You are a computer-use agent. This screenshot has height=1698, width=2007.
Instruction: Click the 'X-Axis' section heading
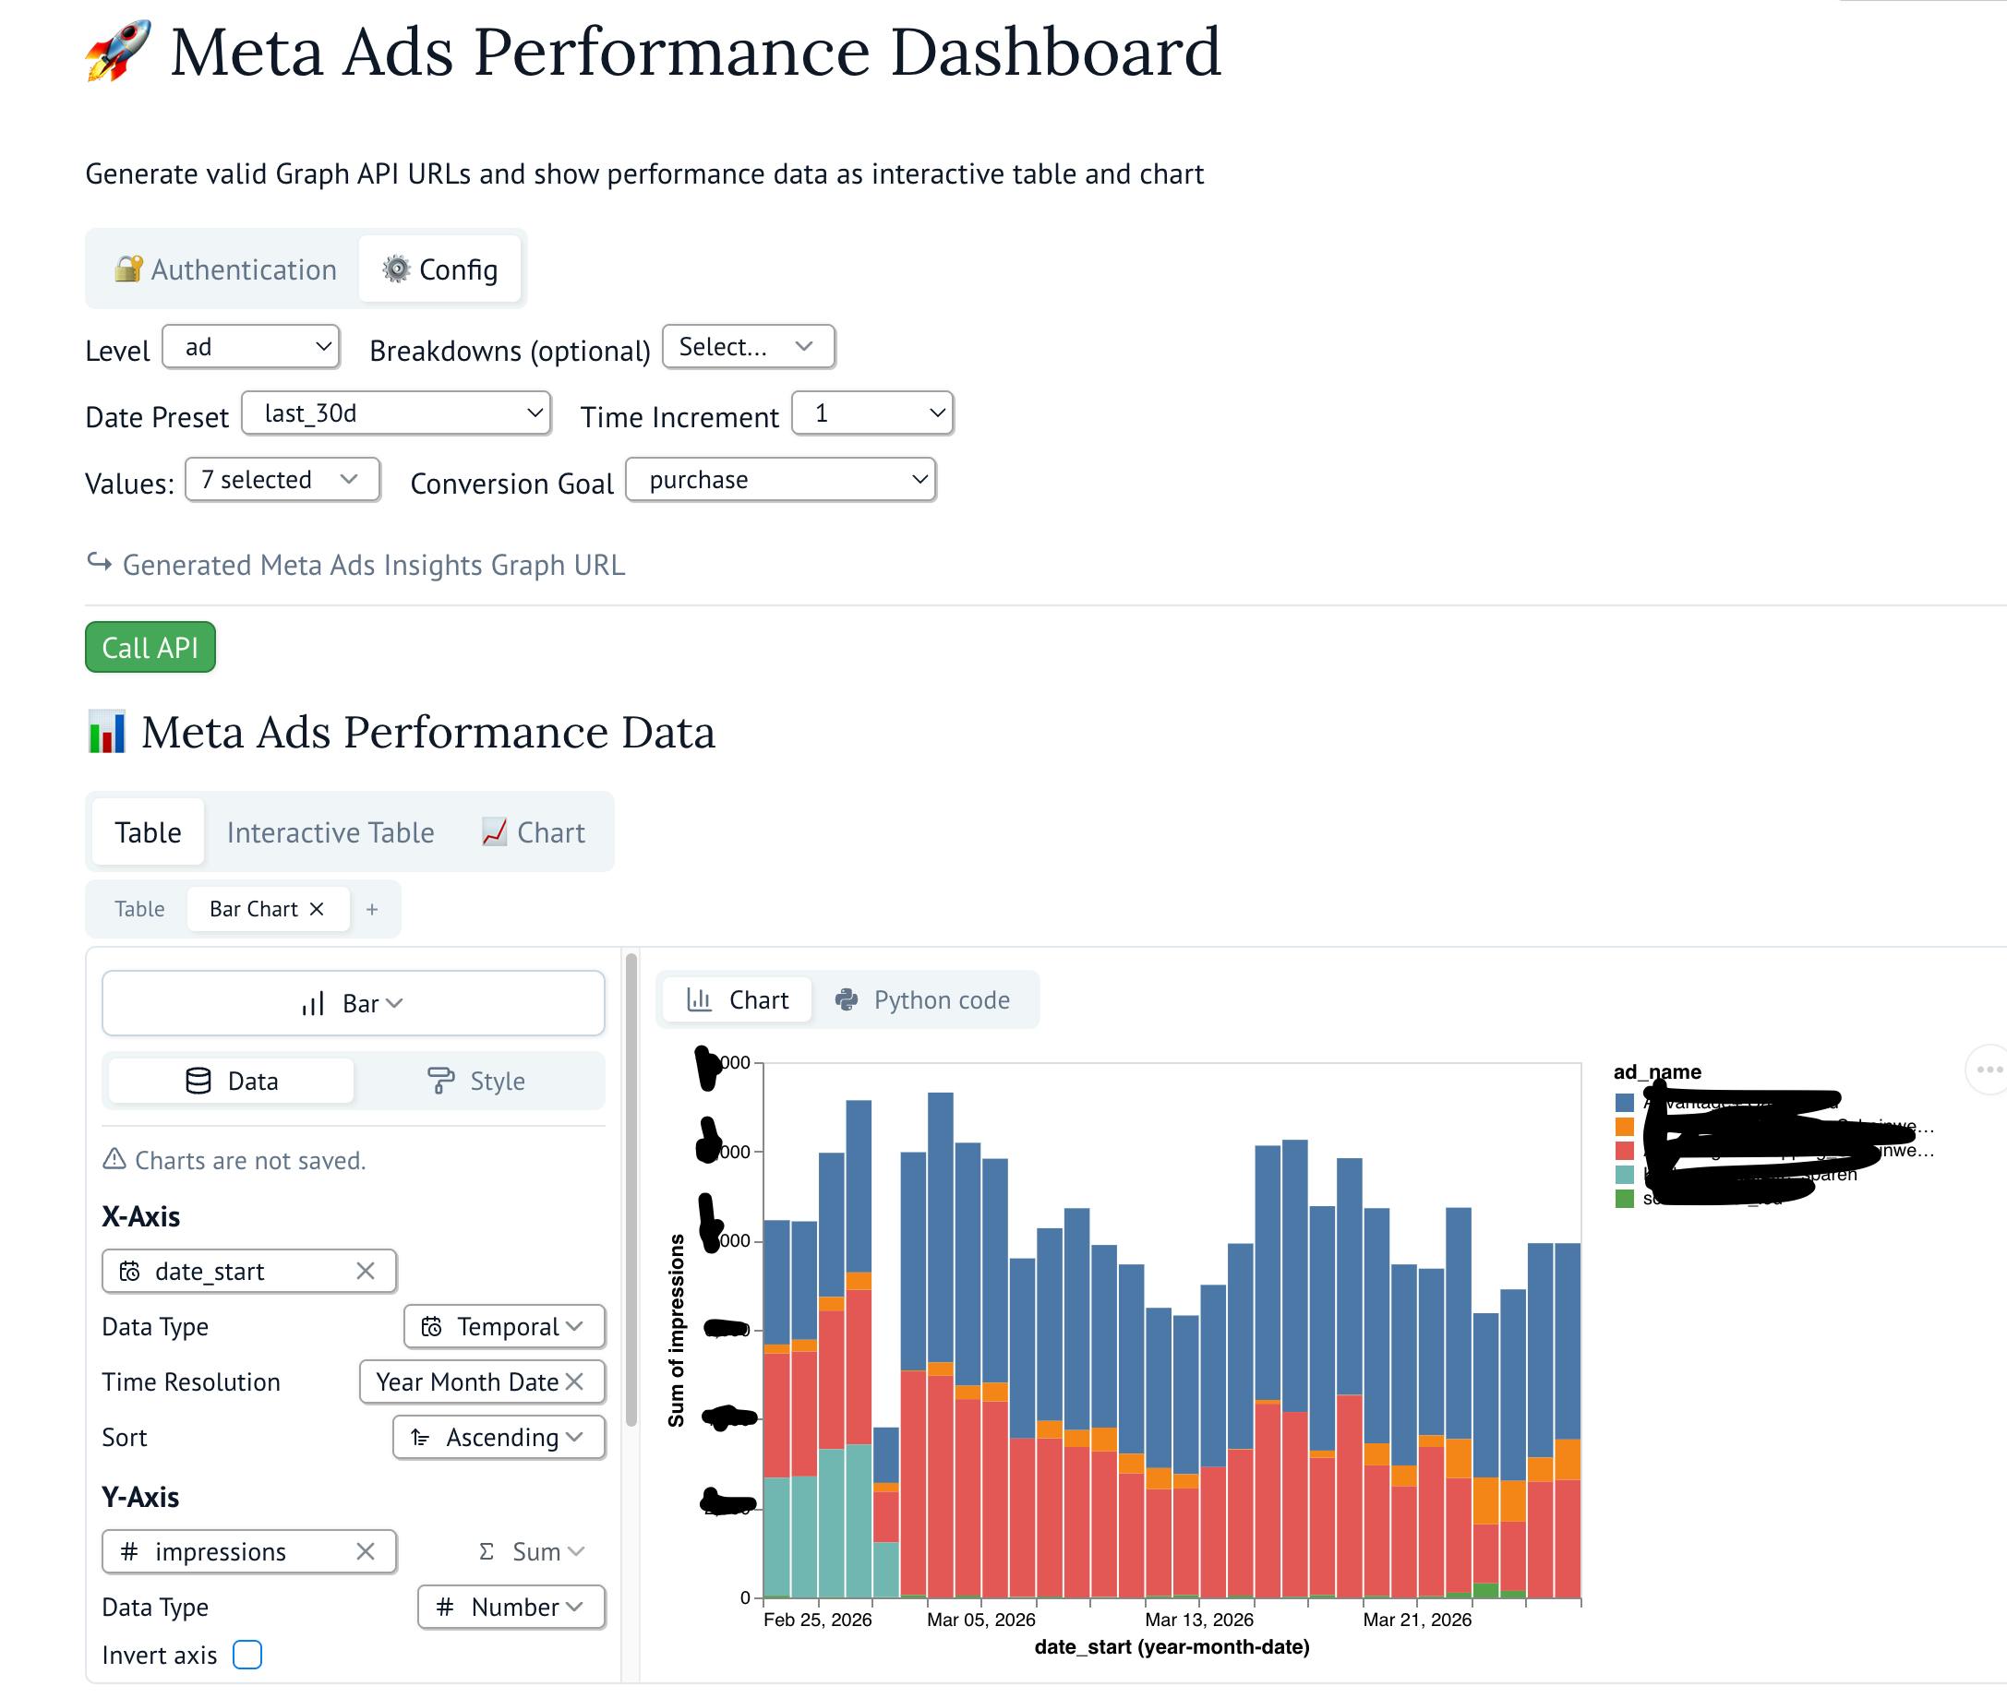141,1215
